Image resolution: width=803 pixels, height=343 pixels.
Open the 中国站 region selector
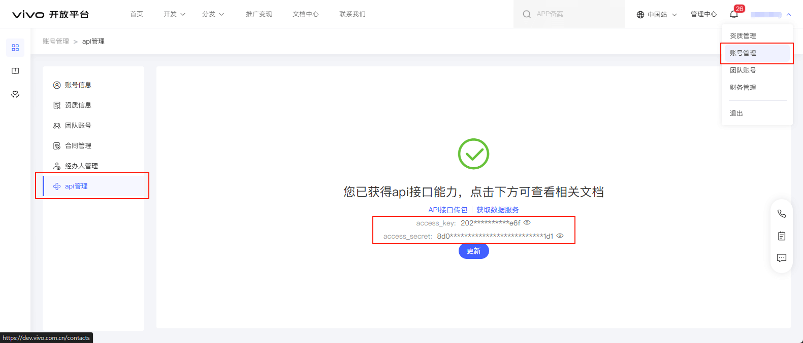click(x=657, y=14)
